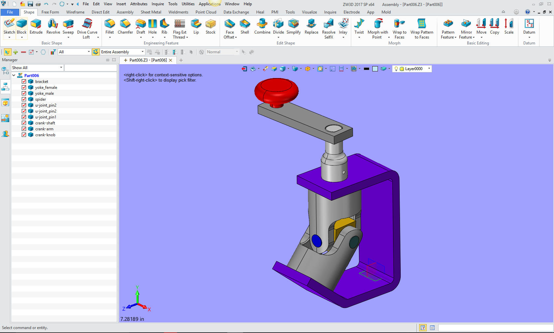Open the Layer0000 dropdown
554x333 pixels.
[429, 69]
